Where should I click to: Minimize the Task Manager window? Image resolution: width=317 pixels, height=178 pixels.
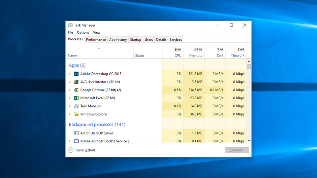pos(218,25)
